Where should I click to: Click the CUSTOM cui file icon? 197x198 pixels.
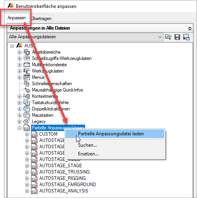(34, 134)
